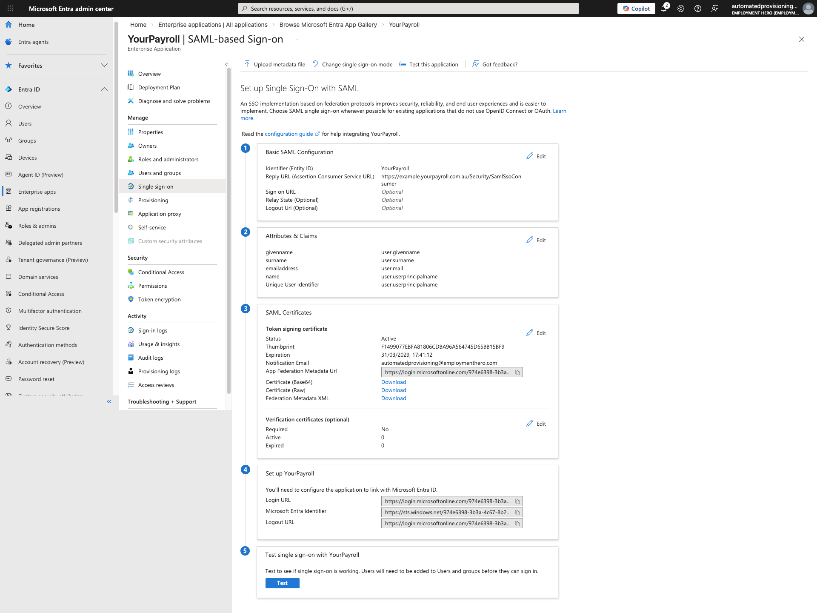Copy the Login URL value

(517, 501)
